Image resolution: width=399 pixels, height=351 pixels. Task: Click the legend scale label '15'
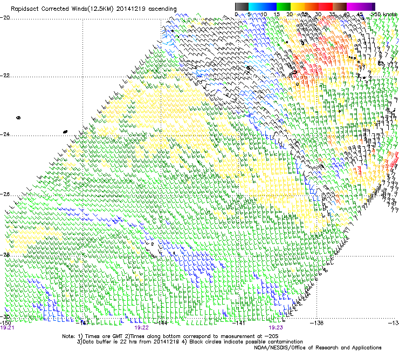pos(277,14)
